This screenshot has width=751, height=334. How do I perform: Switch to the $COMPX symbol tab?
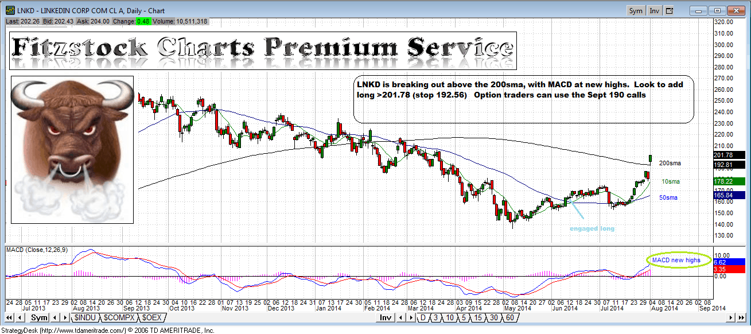pyautogui.click(x=119, y=317)
